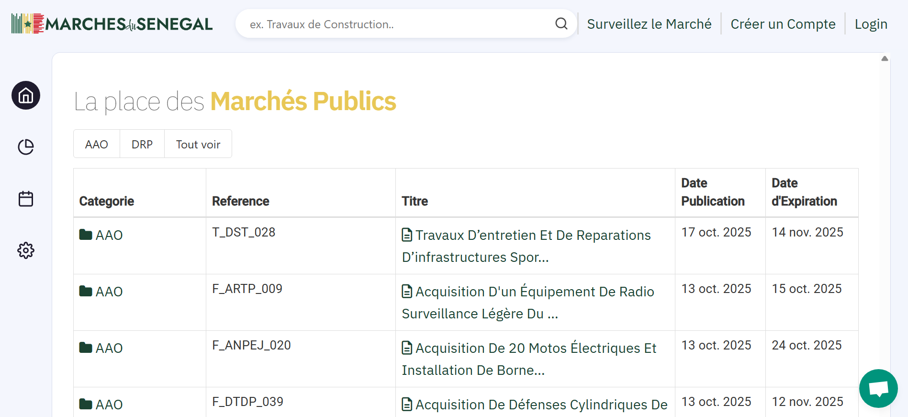Open the calendar icon in sidebar
This screenshot has height=417, width=908.
(26, 199)
